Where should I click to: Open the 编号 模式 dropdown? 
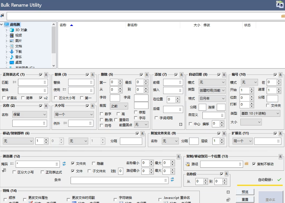coord(249,82)
